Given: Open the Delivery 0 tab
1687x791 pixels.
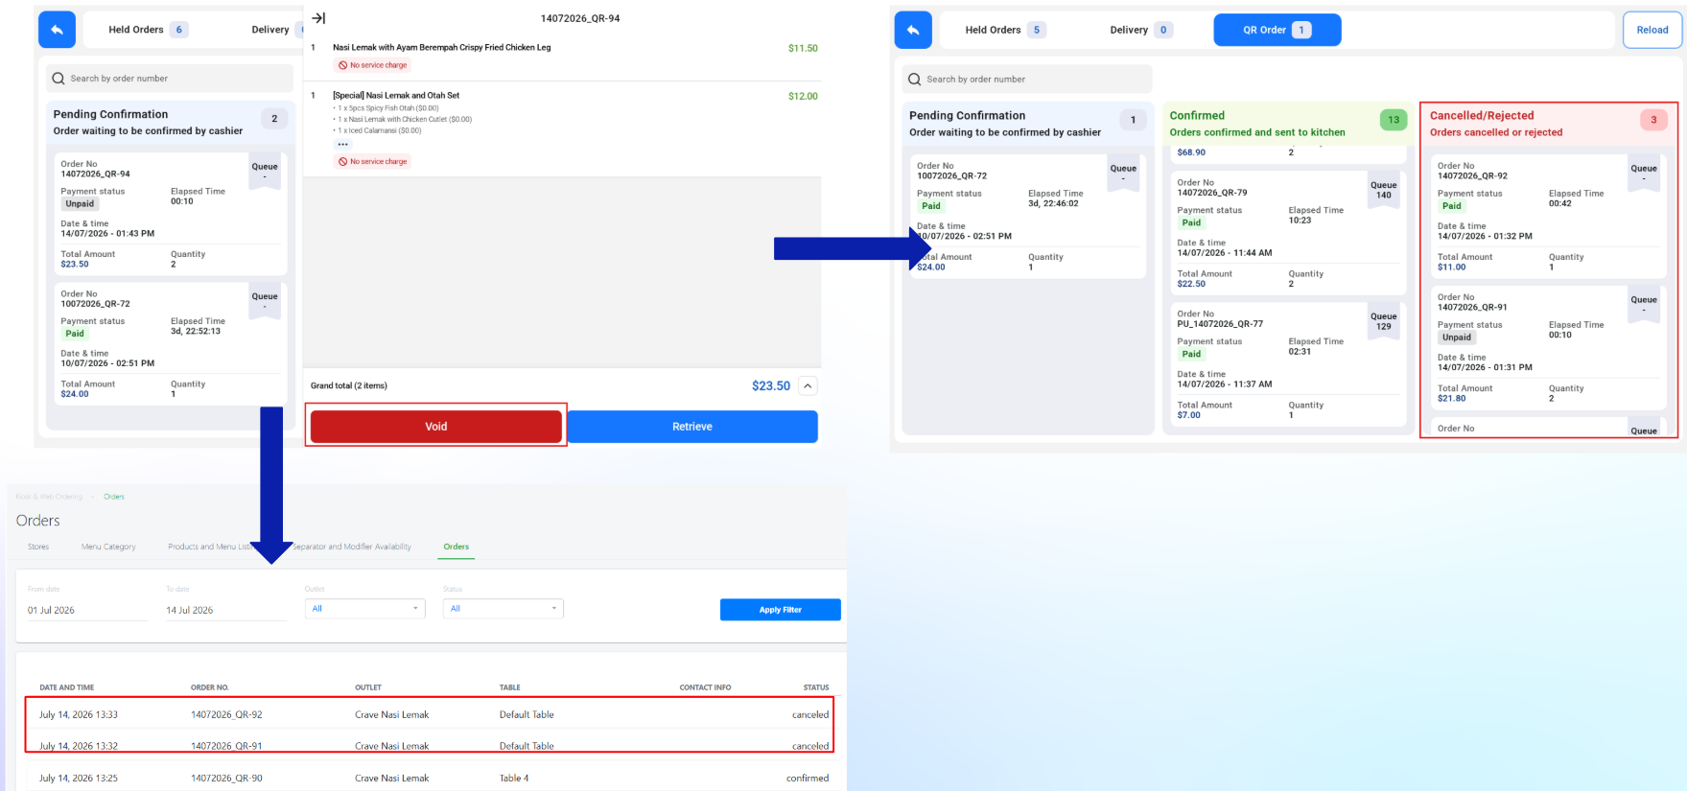Looking at the screenshot, I should pos(1140,30).
